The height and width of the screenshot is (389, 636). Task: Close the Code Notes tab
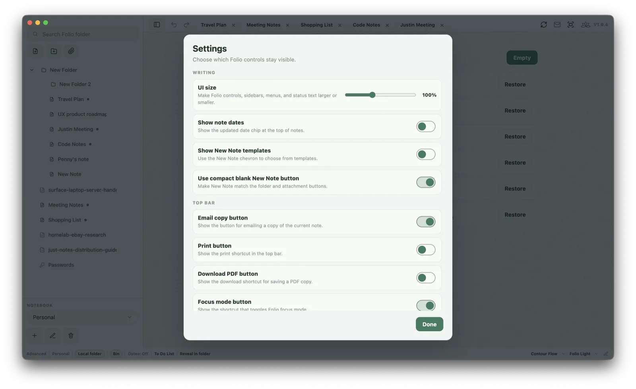click(x=387, y=25)
